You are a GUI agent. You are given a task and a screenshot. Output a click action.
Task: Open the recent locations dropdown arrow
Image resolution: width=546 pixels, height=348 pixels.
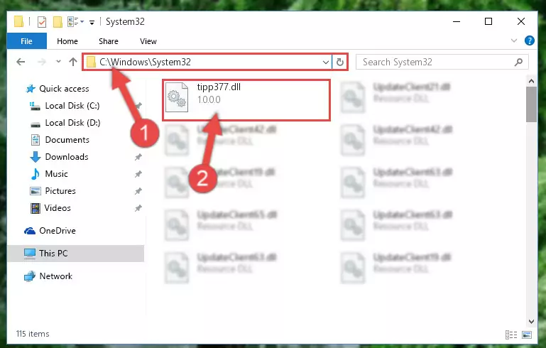tap(58, 62)
